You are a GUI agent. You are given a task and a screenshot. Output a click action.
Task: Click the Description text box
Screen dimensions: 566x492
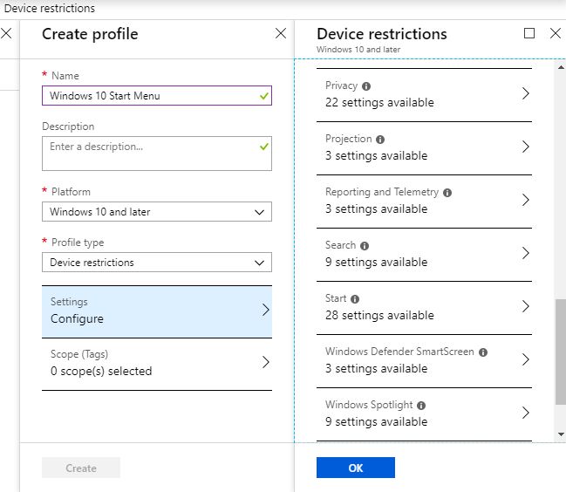point(150,154)
